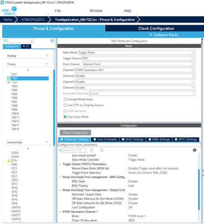This screenshot has height=224, width=204.
Task: Select UART4 in the Connectivity list
Action: tap(16, 207)
